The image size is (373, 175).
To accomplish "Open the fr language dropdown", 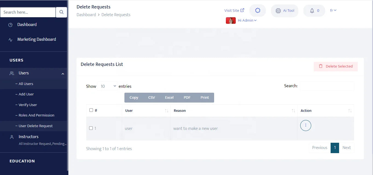I will pyautogui.click(x=333, y=10).
